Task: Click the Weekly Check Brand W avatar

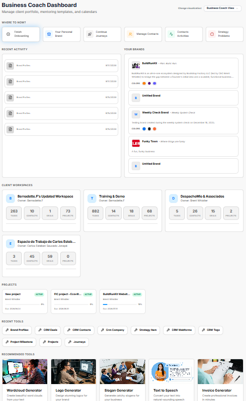Action: [136, 114]
